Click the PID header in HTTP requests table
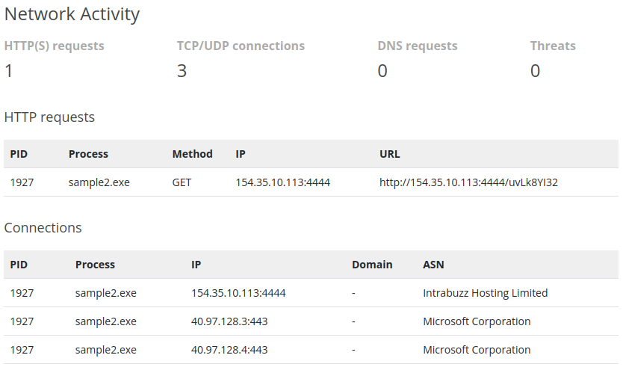Image resolution: width=623 pixels, height=370 pixels. [19, 154]
